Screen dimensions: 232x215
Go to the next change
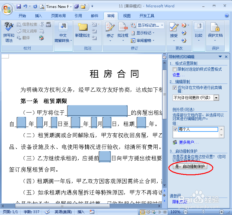tap(184, 40)
